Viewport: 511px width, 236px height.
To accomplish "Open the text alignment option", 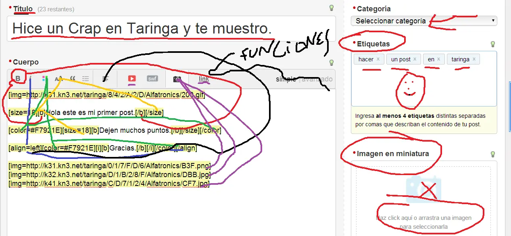I will [105, 79].
